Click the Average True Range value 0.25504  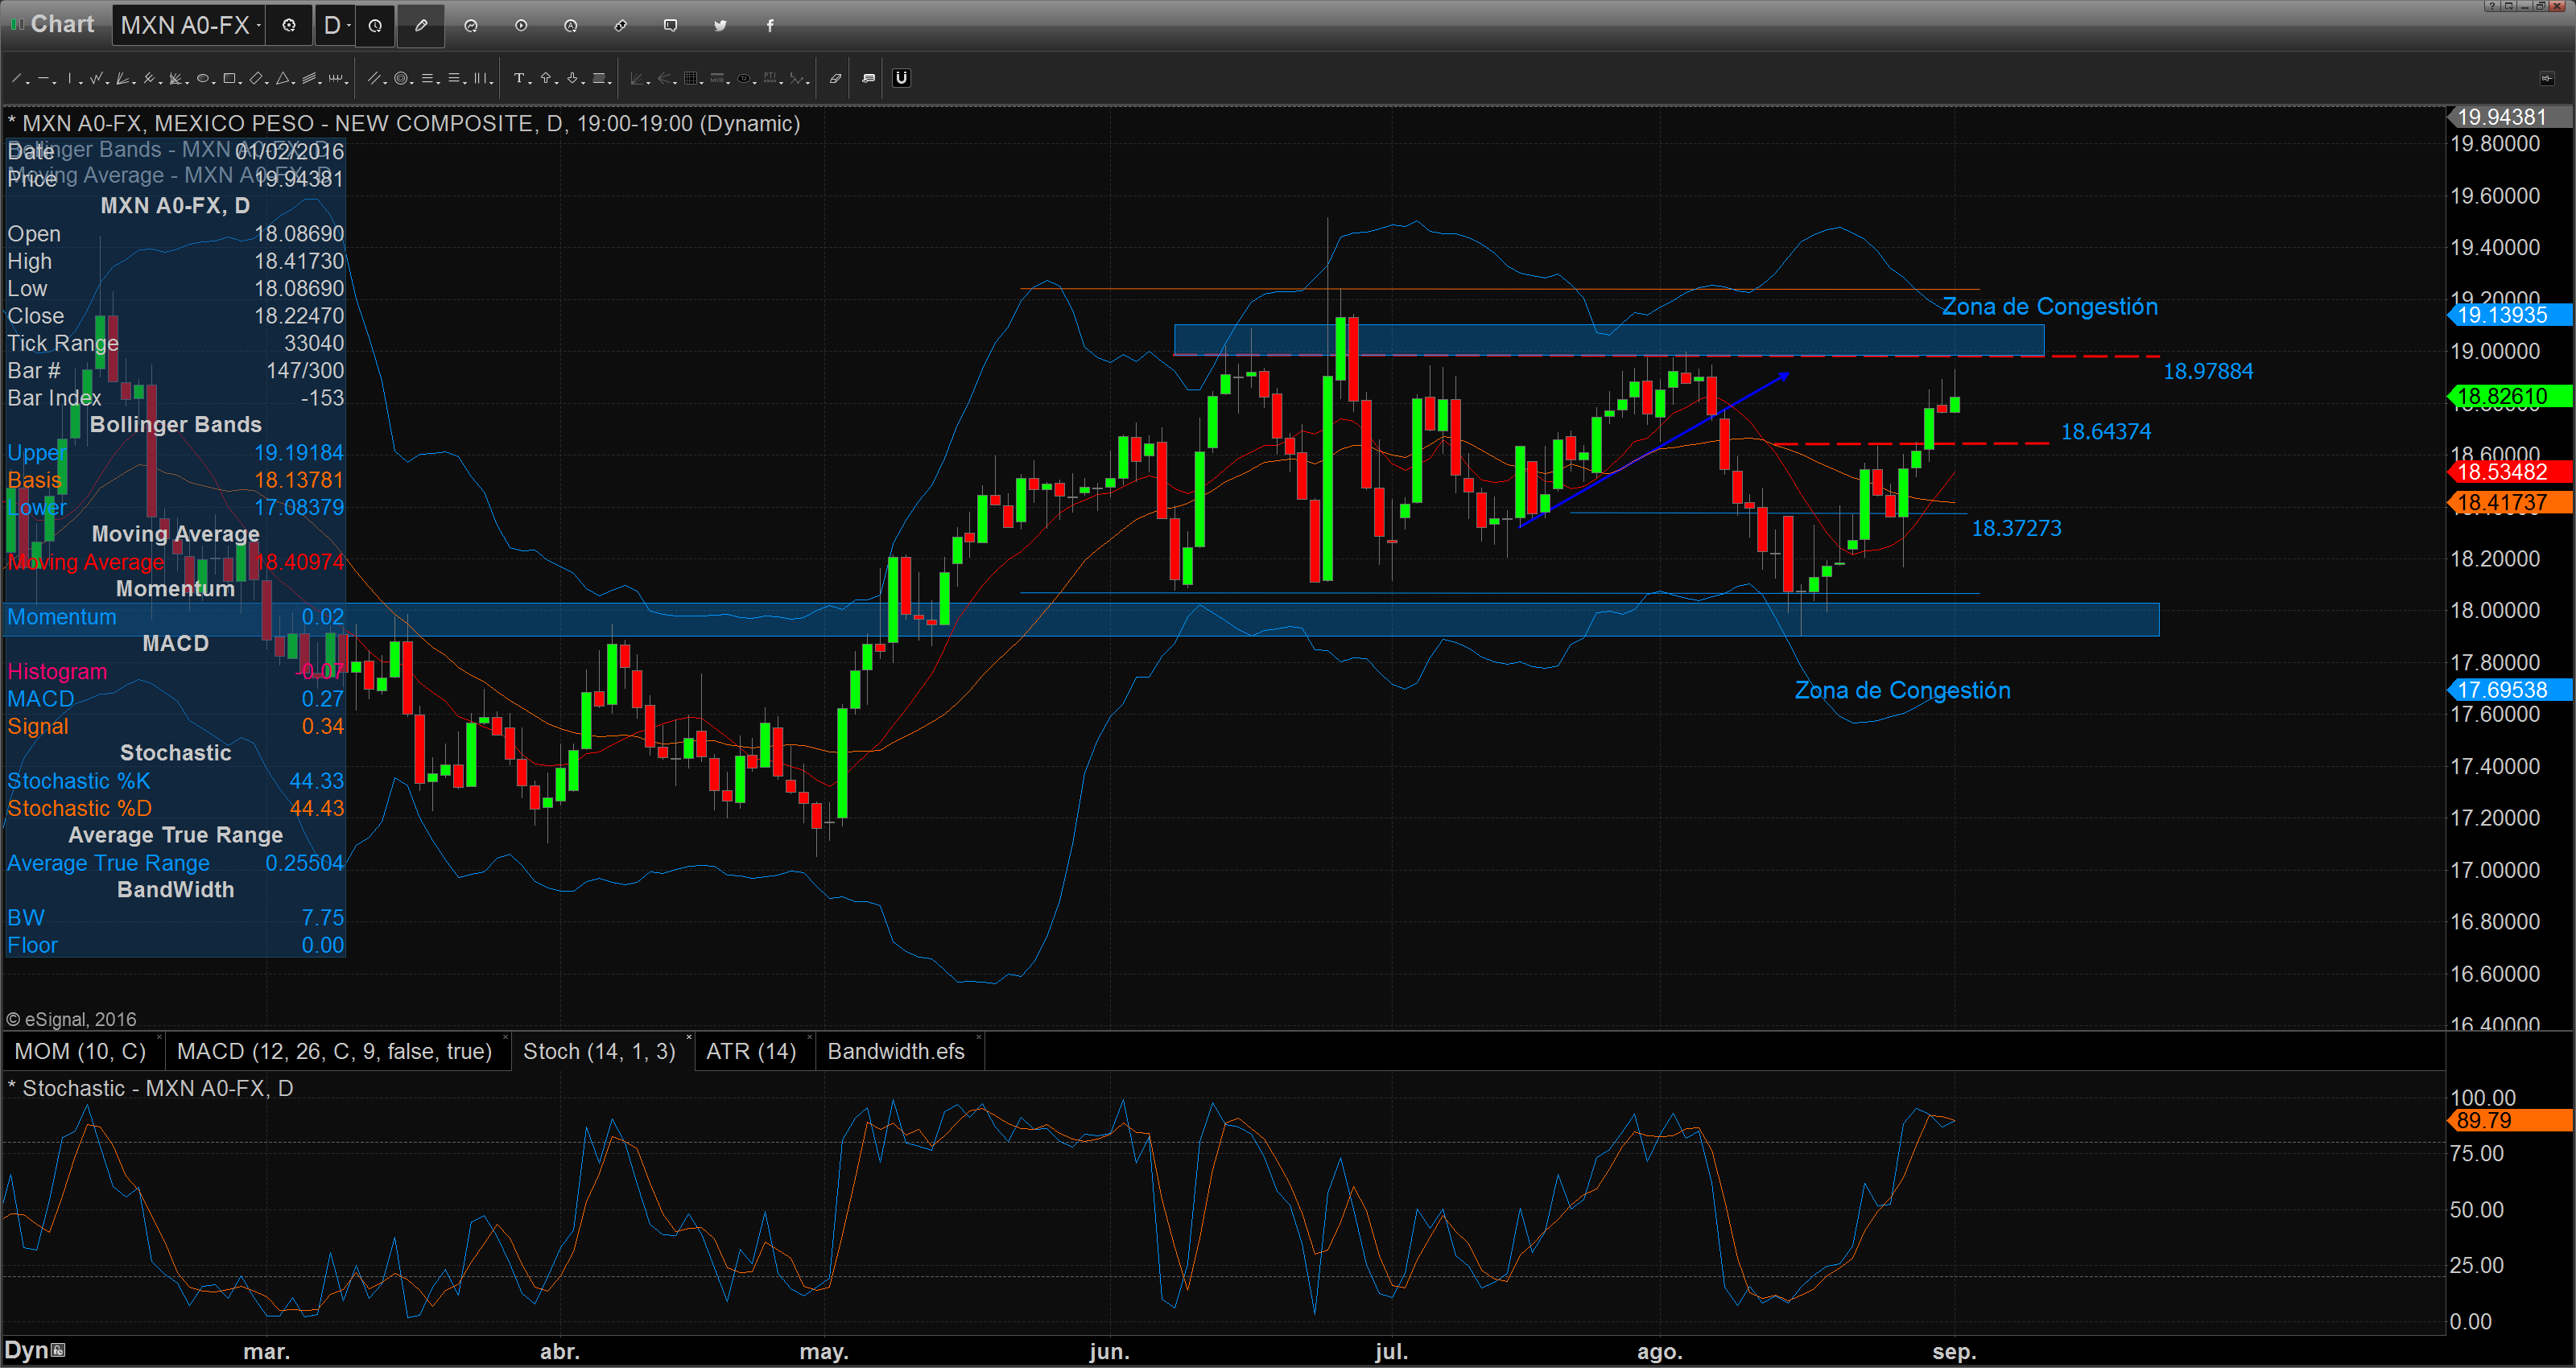[x=304, y=863]
